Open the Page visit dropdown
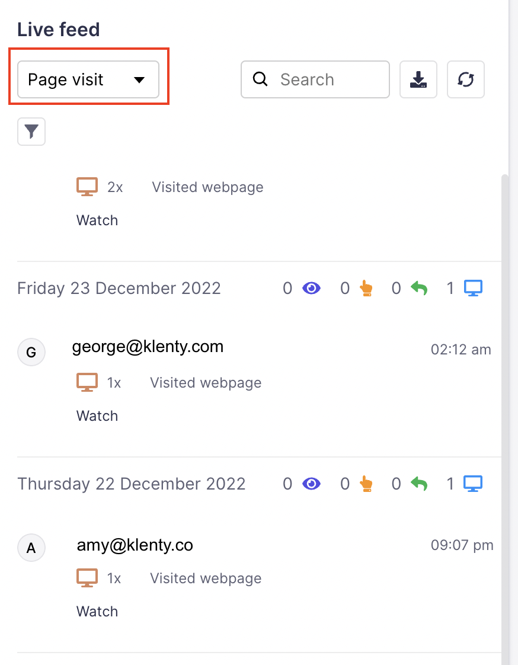Viewport: 518px width, 665px height. pyautogui.click(x=88, y=79)
